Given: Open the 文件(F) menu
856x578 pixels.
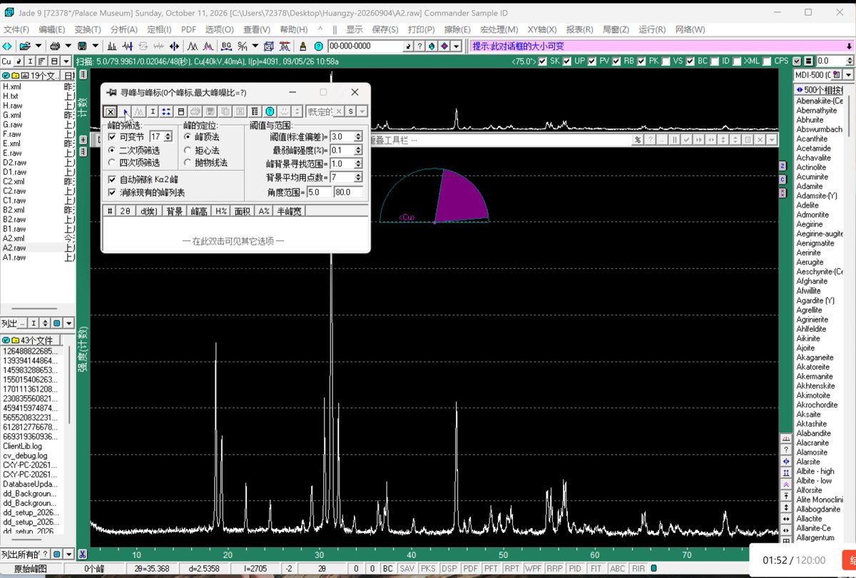Looking at the screenshot, I should tap(16, 29).
